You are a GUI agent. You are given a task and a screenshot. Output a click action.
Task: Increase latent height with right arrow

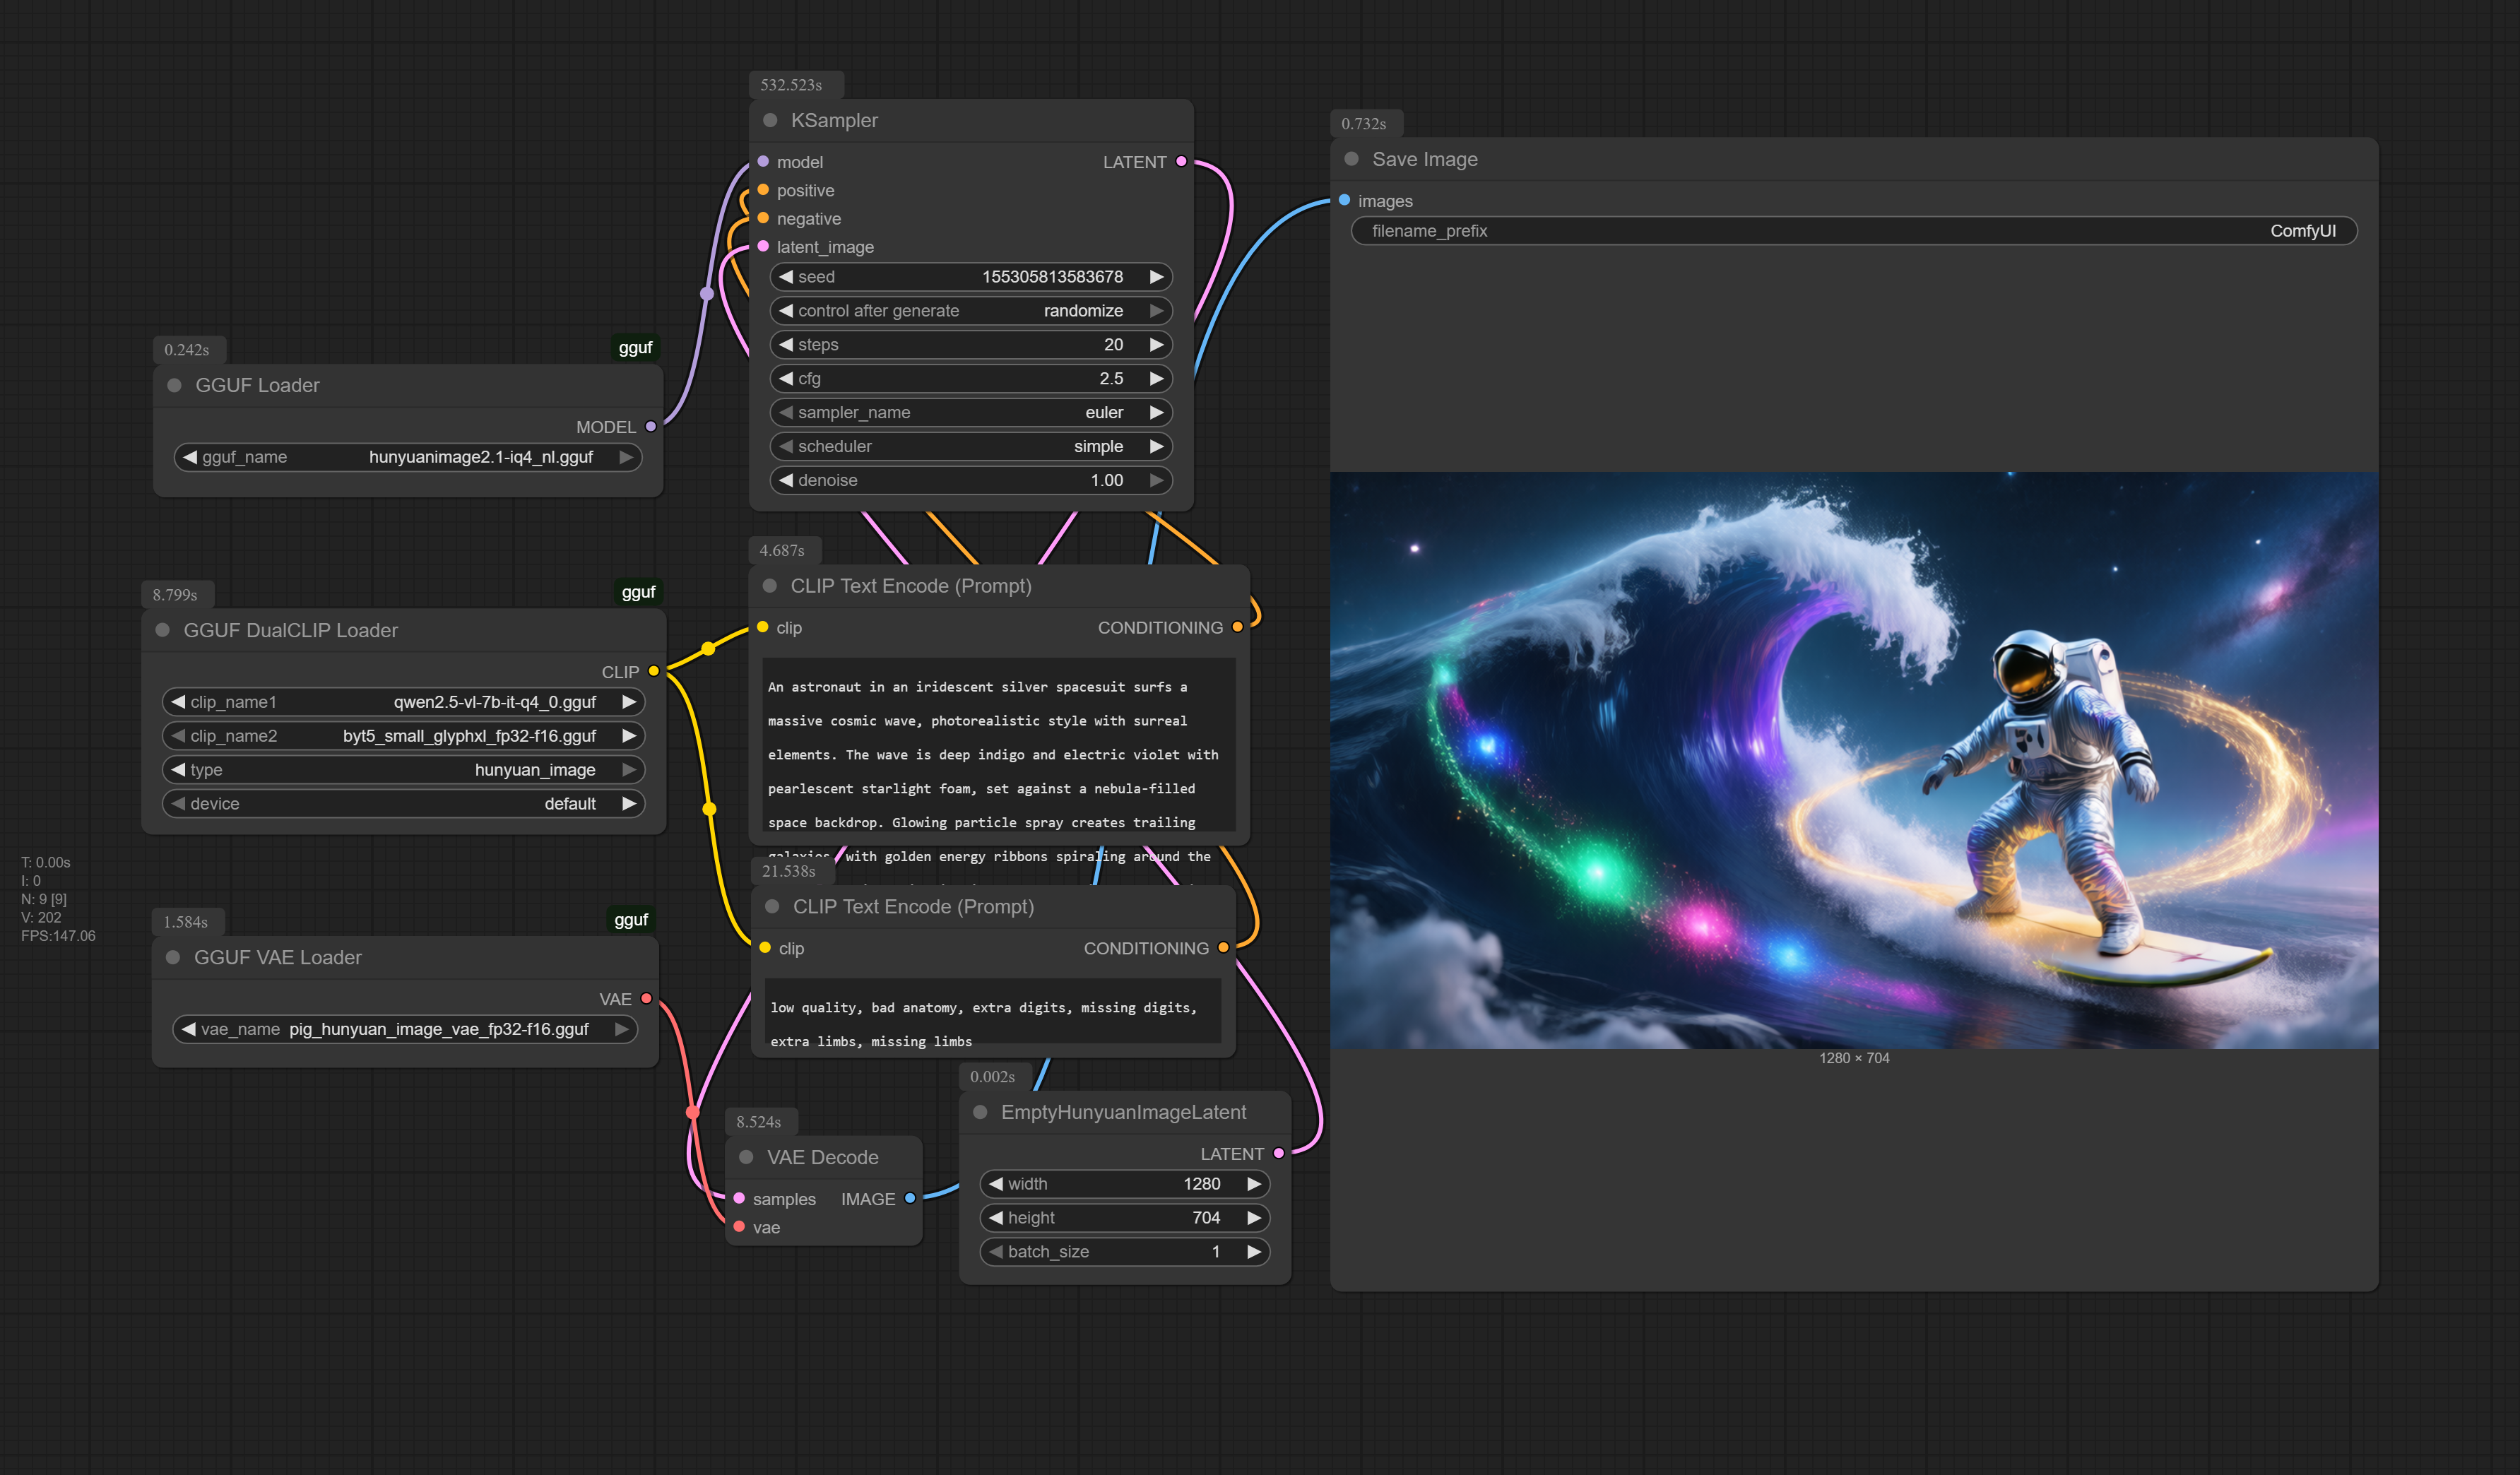(1253, 1218)
